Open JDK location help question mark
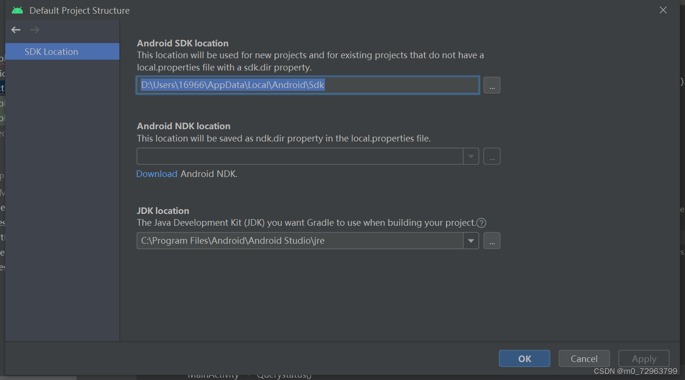Viewport: 685px width, 380px height. tap(481, 223)
